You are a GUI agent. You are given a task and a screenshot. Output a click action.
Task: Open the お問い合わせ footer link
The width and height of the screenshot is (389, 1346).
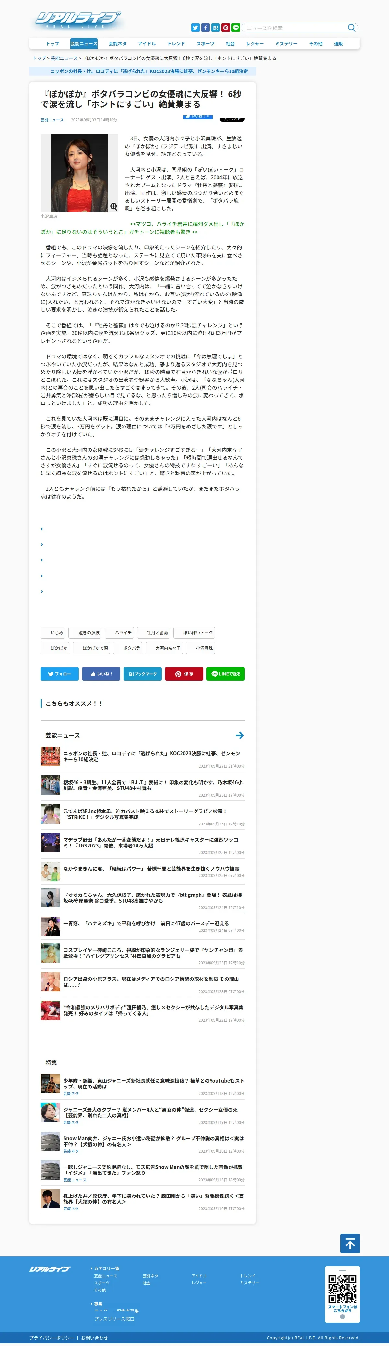tap(95, 1338)
